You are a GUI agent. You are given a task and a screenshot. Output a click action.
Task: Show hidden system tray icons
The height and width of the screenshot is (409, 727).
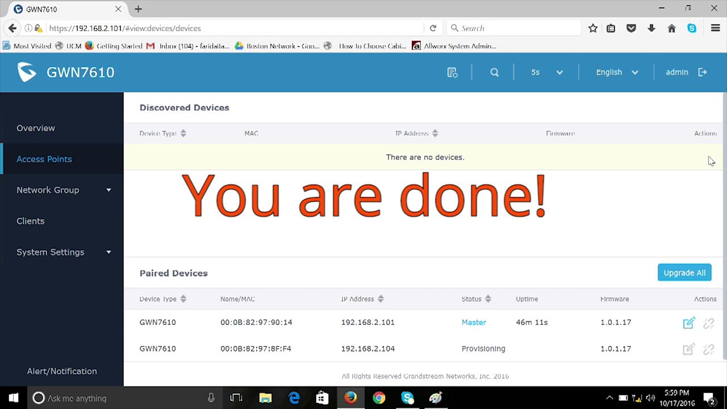click(x=609, y=398)
